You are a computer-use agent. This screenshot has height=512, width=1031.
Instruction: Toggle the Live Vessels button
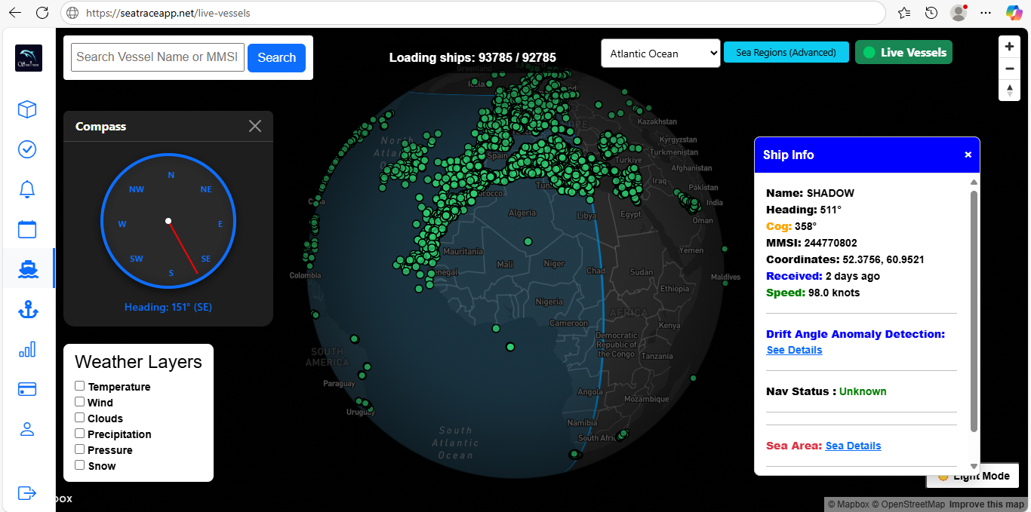903,52
